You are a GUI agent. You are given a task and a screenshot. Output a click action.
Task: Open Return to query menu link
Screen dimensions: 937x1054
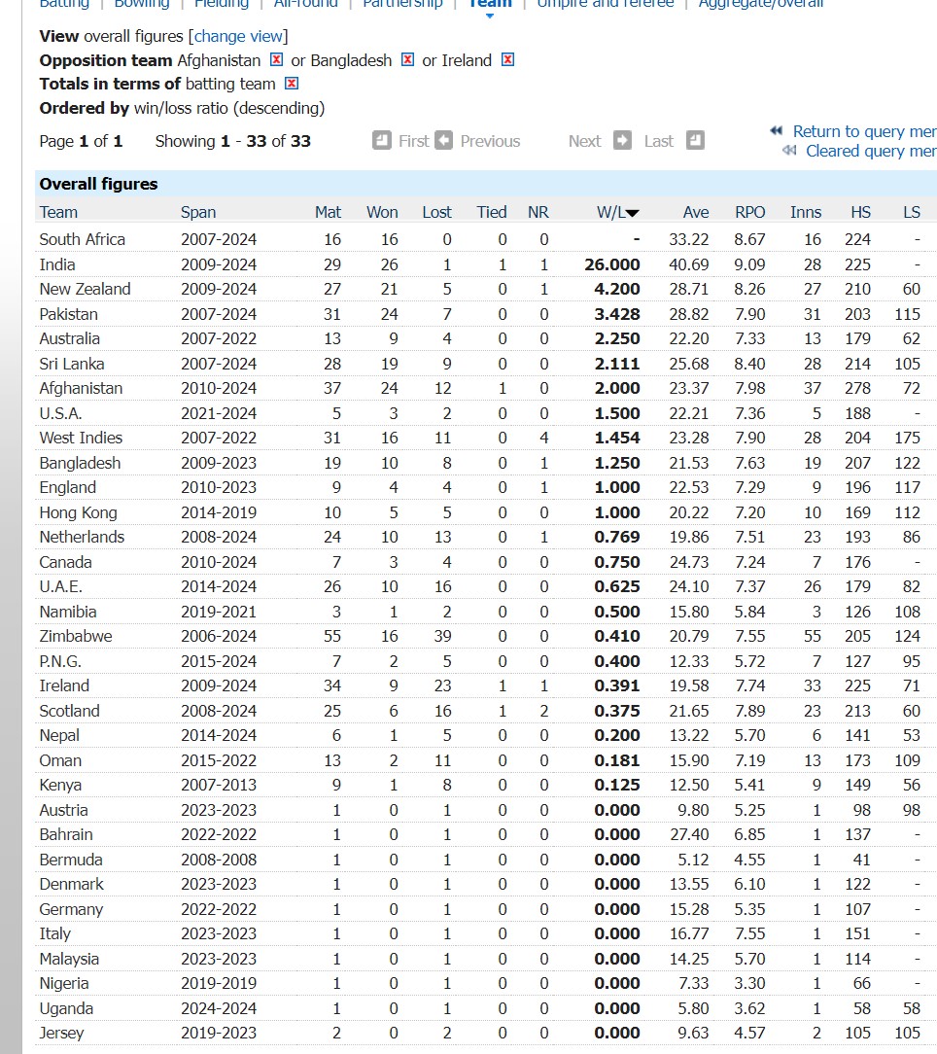864,131
